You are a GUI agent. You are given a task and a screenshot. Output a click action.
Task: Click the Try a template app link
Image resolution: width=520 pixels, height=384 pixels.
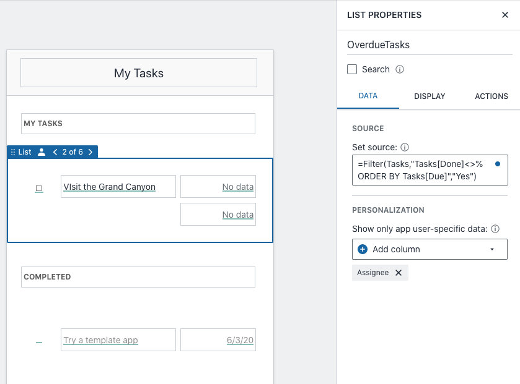point(100,340)
